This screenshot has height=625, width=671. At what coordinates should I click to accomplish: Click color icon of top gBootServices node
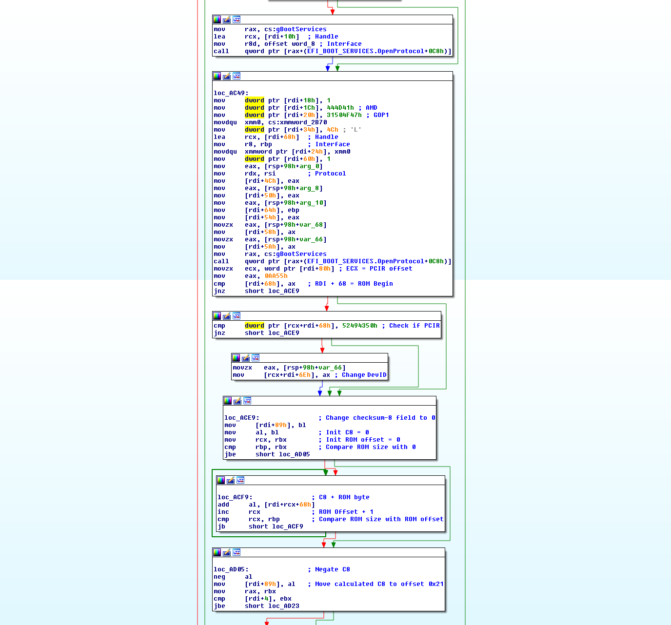[x=217, y=20]
